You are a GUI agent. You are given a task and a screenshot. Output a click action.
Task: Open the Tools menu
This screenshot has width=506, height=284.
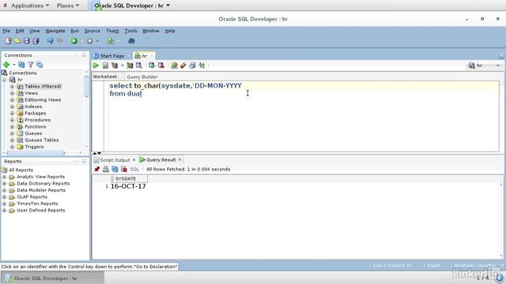coord(130,31)
